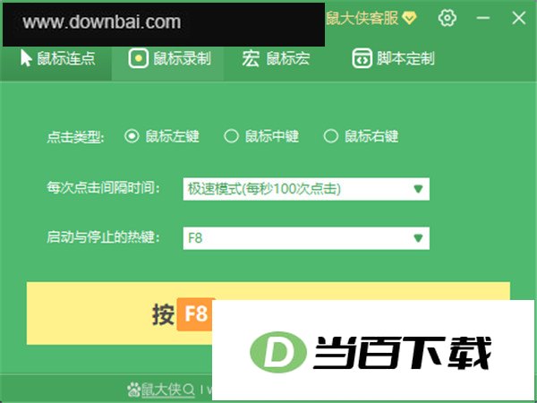
Task: Click the 启动与停止的热键 label
Action: click(x=104, y=237)
